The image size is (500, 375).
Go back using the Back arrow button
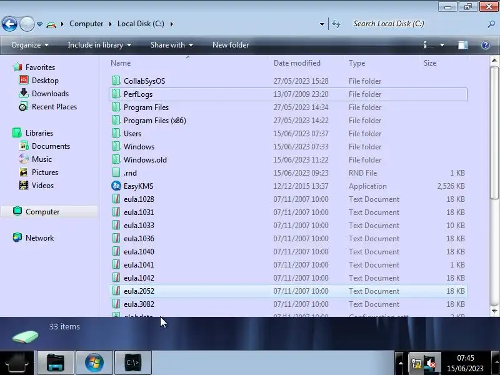[x=9, y=24]
